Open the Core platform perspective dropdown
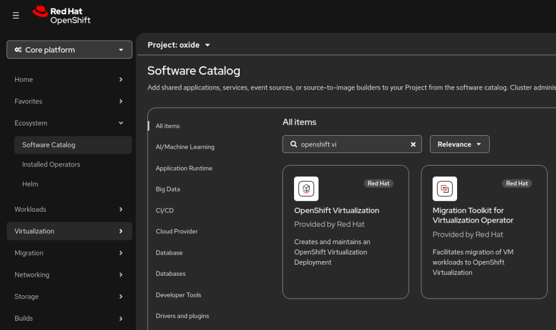Image resolution: width=556 pixels, height=330 pixels. 70,49
